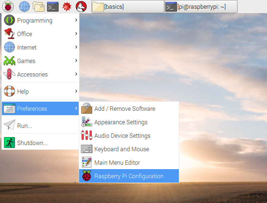Open Main Menu Editor
Viewport: 267px width, 203px height.
[x=129, y=162]
